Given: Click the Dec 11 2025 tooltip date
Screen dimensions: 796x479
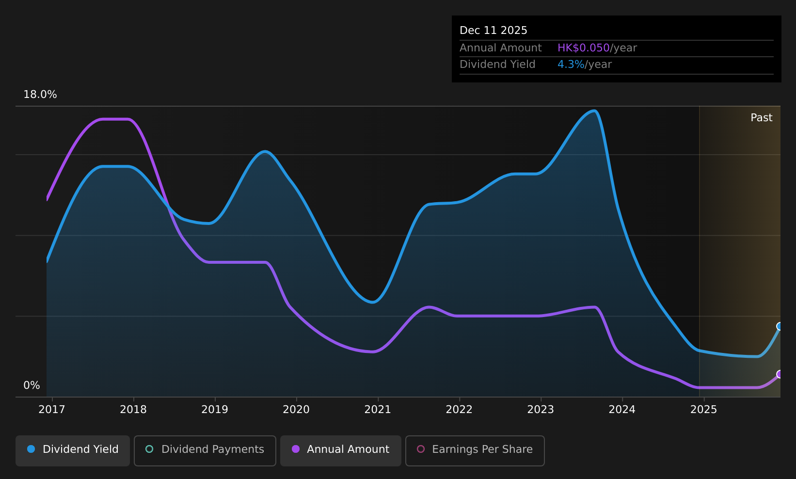Looking at the screenshot, I should [494, 31].
